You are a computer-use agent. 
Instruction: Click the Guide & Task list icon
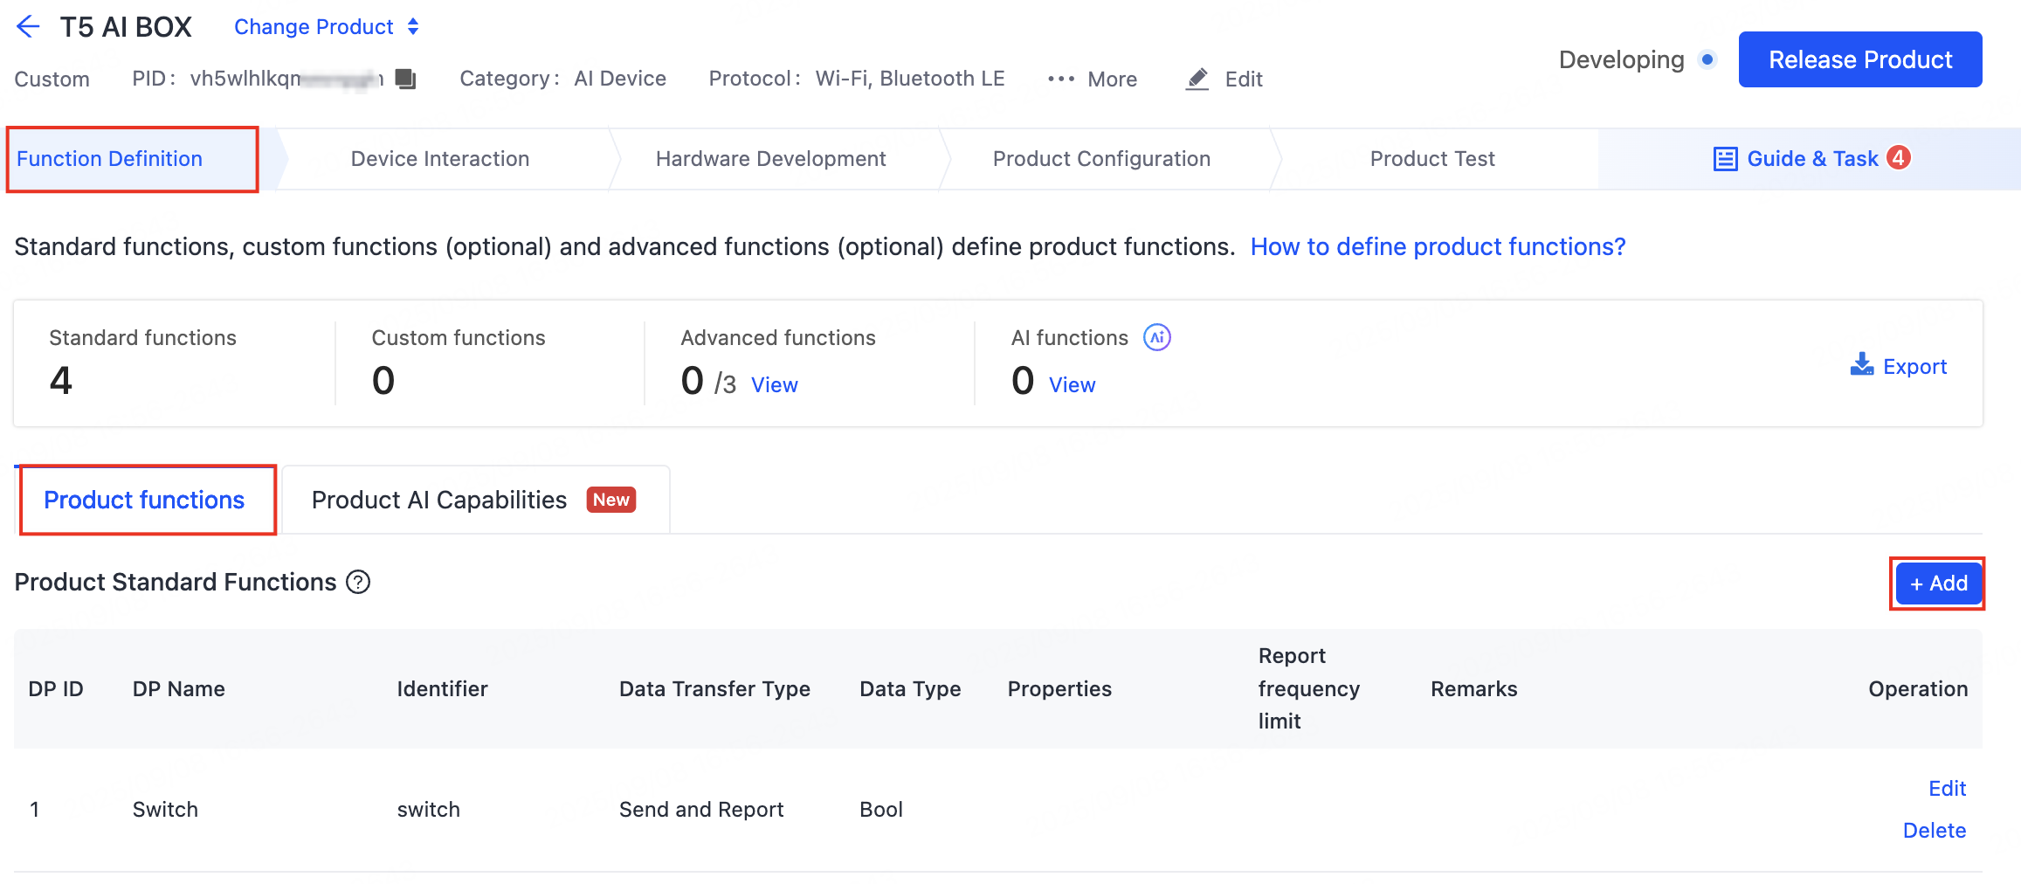click(x=1725, y=159)
